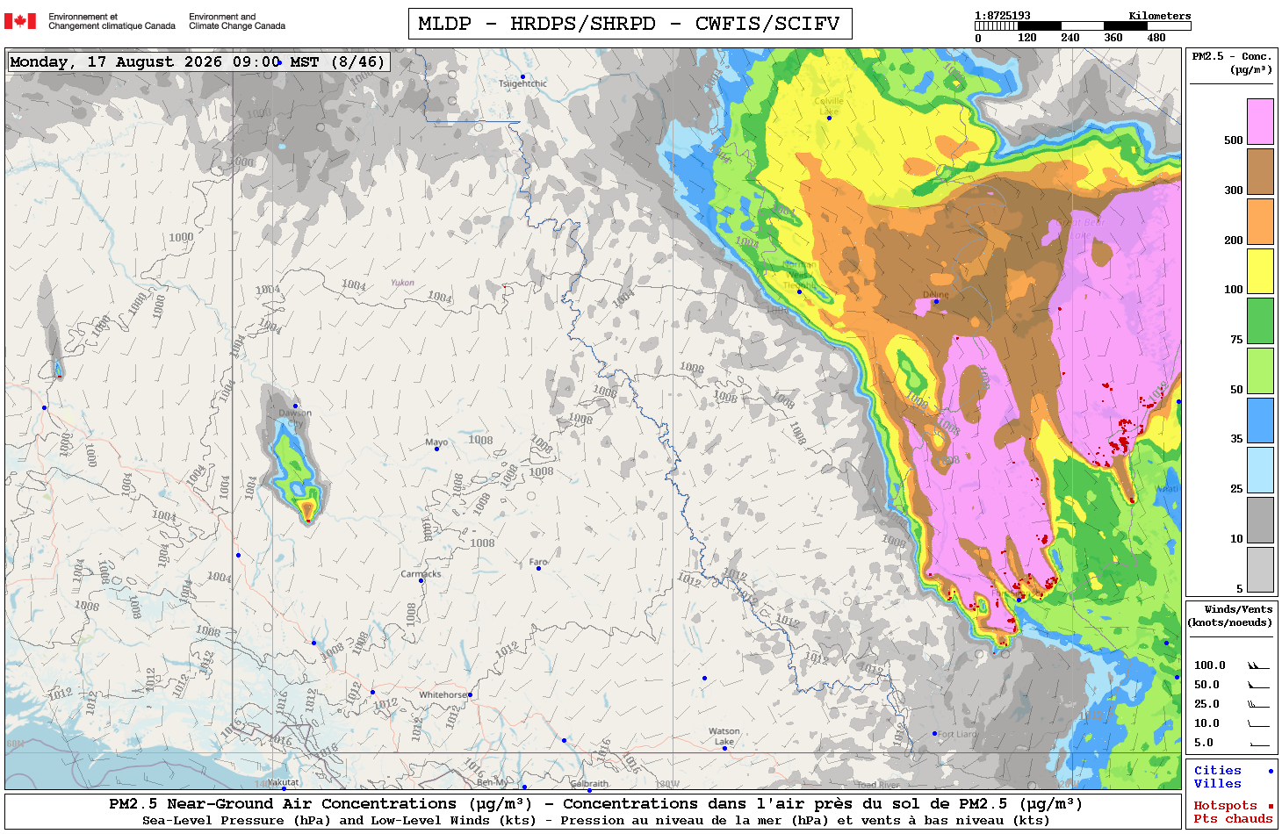The height and width of the screenshot is (834, 1282).
Task: Click the 'Environment and Climate Change Canada' text
Action: point(237,21)
